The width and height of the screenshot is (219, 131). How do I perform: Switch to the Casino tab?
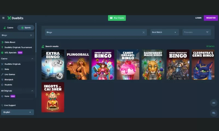point(8,28)
